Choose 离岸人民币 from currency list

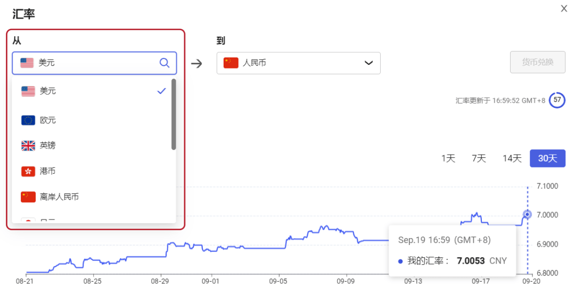[x=59, y=197]
